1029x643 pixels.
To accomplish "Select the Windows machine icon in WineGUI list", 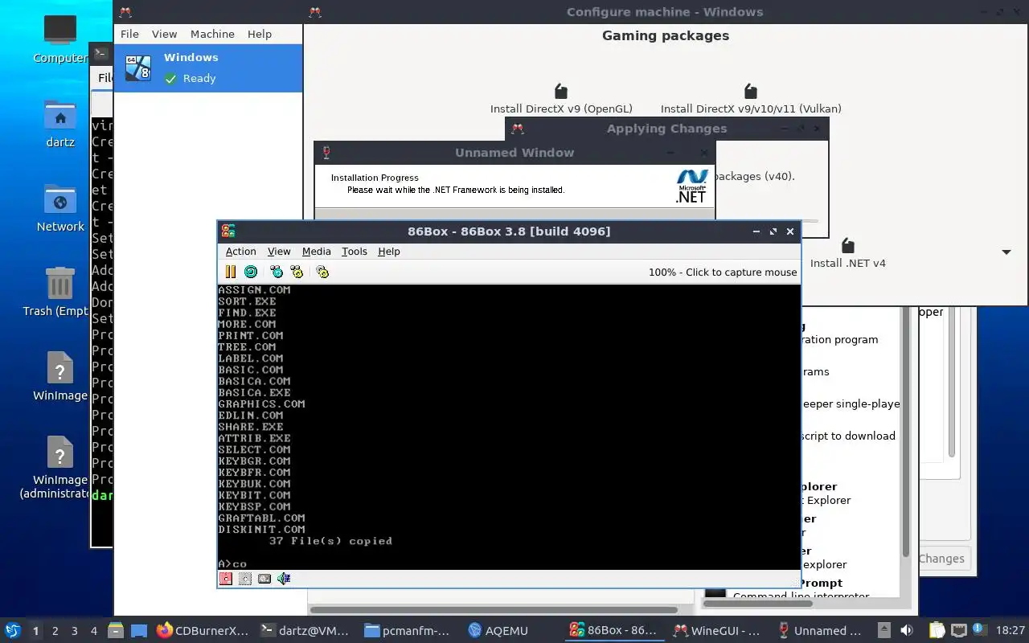I will pyautogui.click(x=138, y=68).
